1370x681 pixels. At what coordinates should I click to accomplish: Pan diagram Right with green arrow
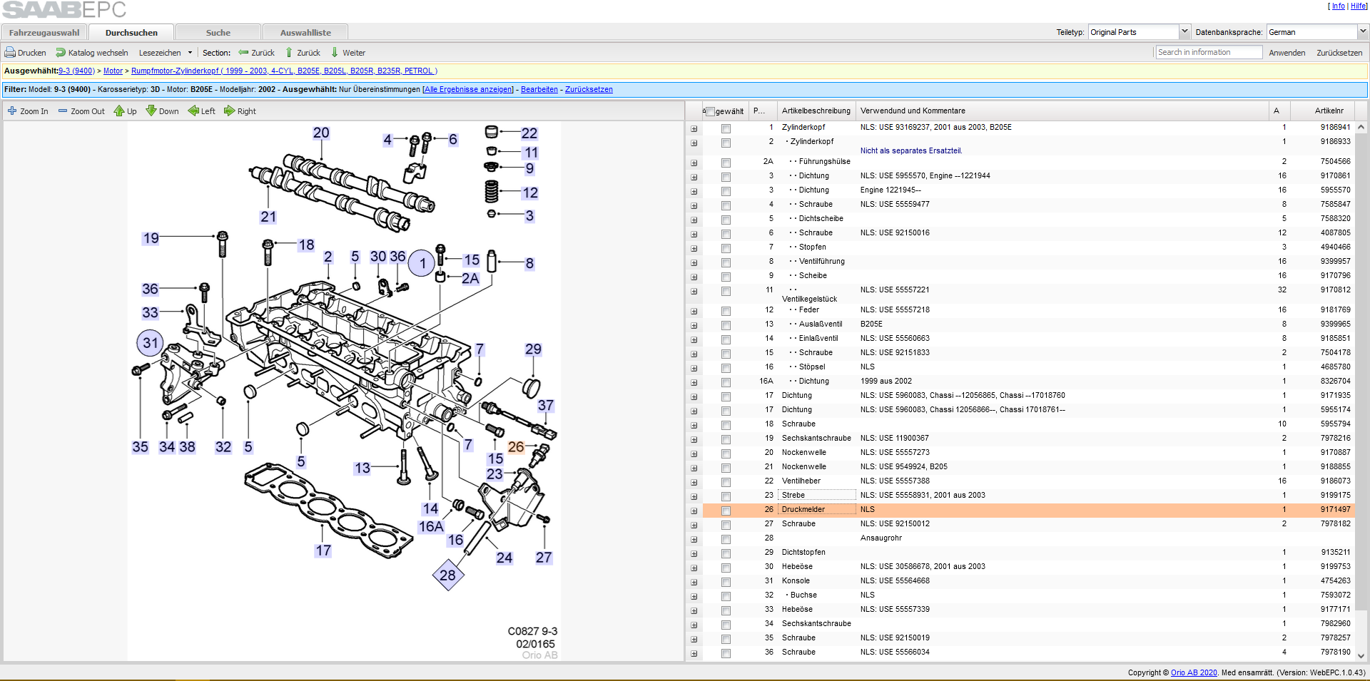pos(230,111)
